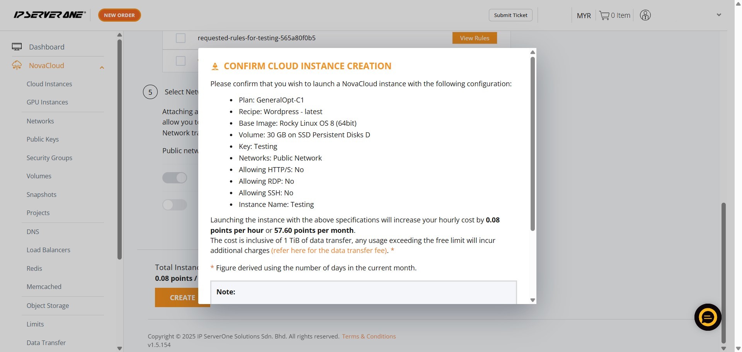Click the IP ServerOne logo
The image size is (742, 352).
click(x=49, y=15)
